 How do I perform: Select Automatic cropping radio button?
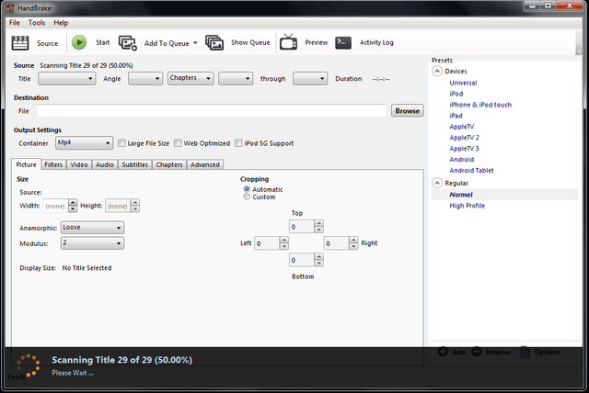click(247, 189)
